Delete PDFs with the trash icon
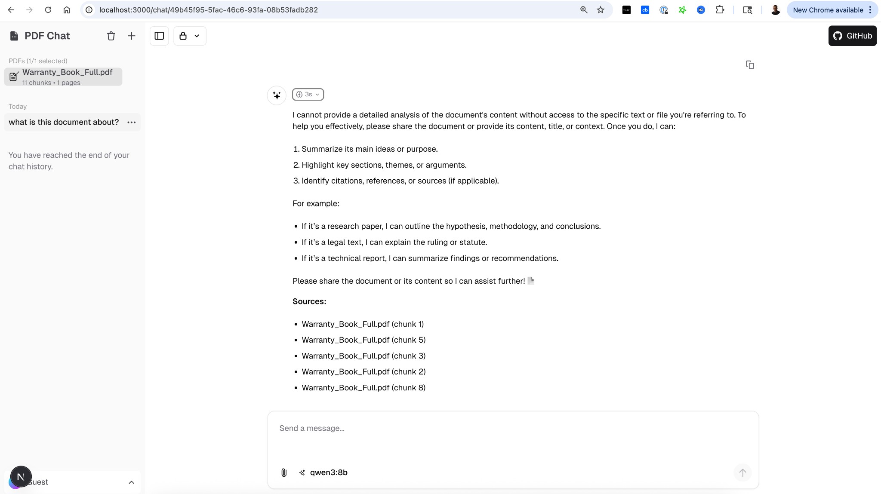Image resolution: width=881 pixels, height=494 pixels. (x=111, y=36)
